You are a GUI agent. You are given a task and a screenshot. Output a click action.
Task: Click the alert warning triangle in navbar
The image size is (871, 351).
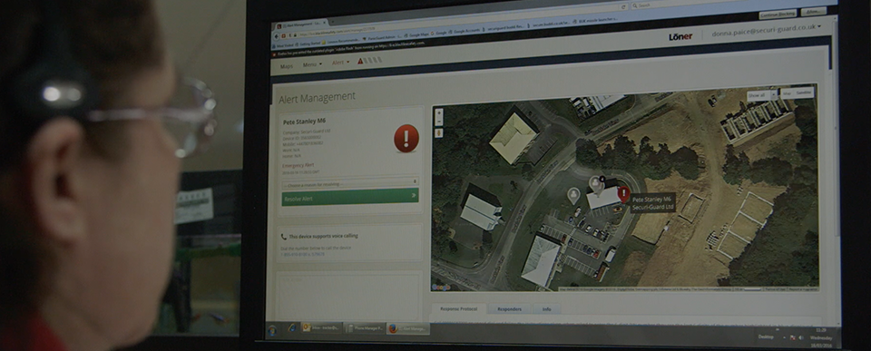click(360, 61)
